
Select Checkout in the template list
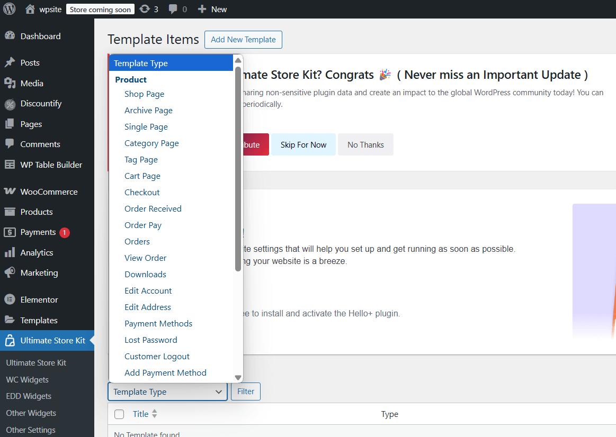coord(142,193)
